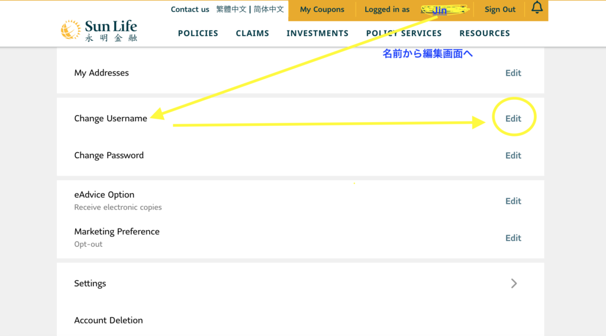This screenshot has width=606, height=336.
Task: Switch language to Traditional Chinese 繁體中文
Action: [x=231, y=9]
